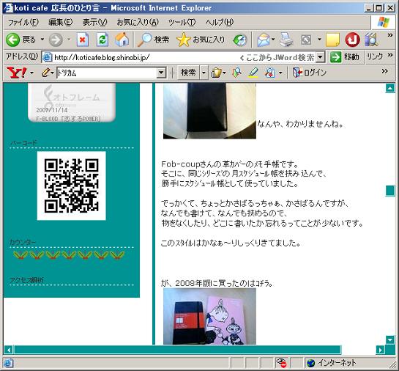Expand the Back button history dropdown
Viewport: 399px width, 371px height.
tap(42, 40)
